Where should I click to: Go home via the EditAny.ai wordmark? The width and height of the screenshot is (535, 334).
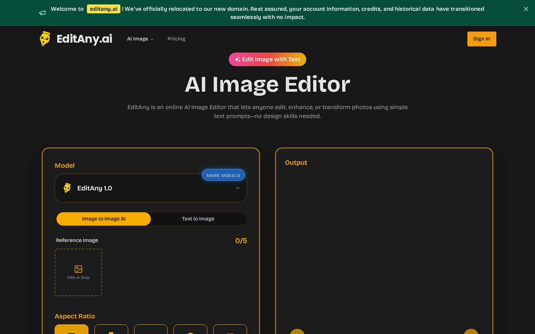pyautogui.click(x=84, y=39)
